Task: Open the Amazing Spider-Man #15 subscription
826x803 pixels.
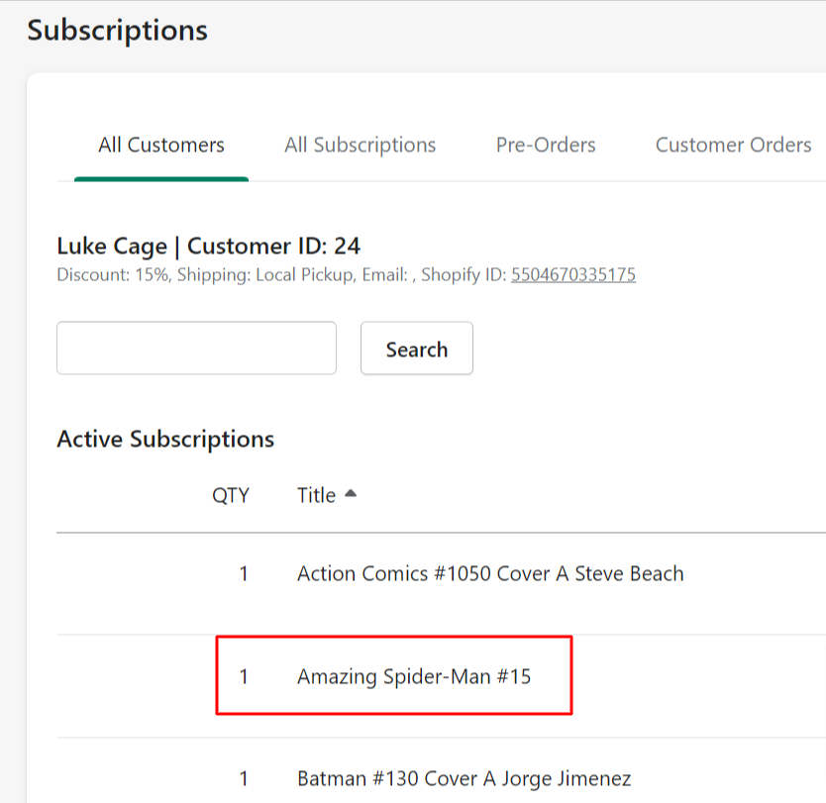Action: coord(414,677)
